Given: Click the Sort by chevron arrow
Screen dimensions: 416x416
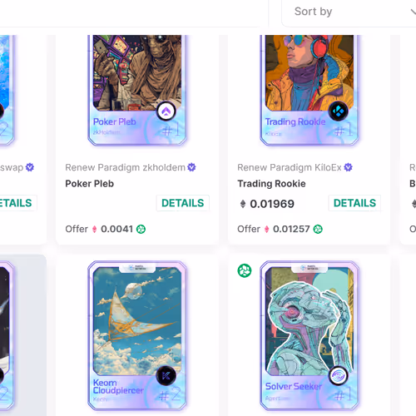Looking at the screenshot, I should pos(414,12).
